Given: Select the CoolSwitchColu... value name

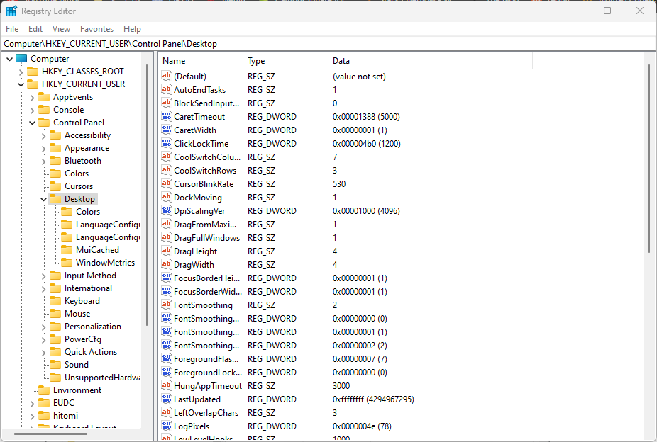Looking at the screenshot, I should [207, 157].
